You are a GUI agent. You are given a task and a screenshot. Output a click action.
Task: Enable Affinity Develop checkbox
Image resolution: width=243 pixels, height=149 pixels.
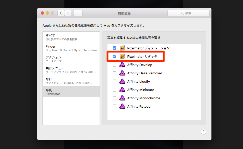(x=114, y=65)
